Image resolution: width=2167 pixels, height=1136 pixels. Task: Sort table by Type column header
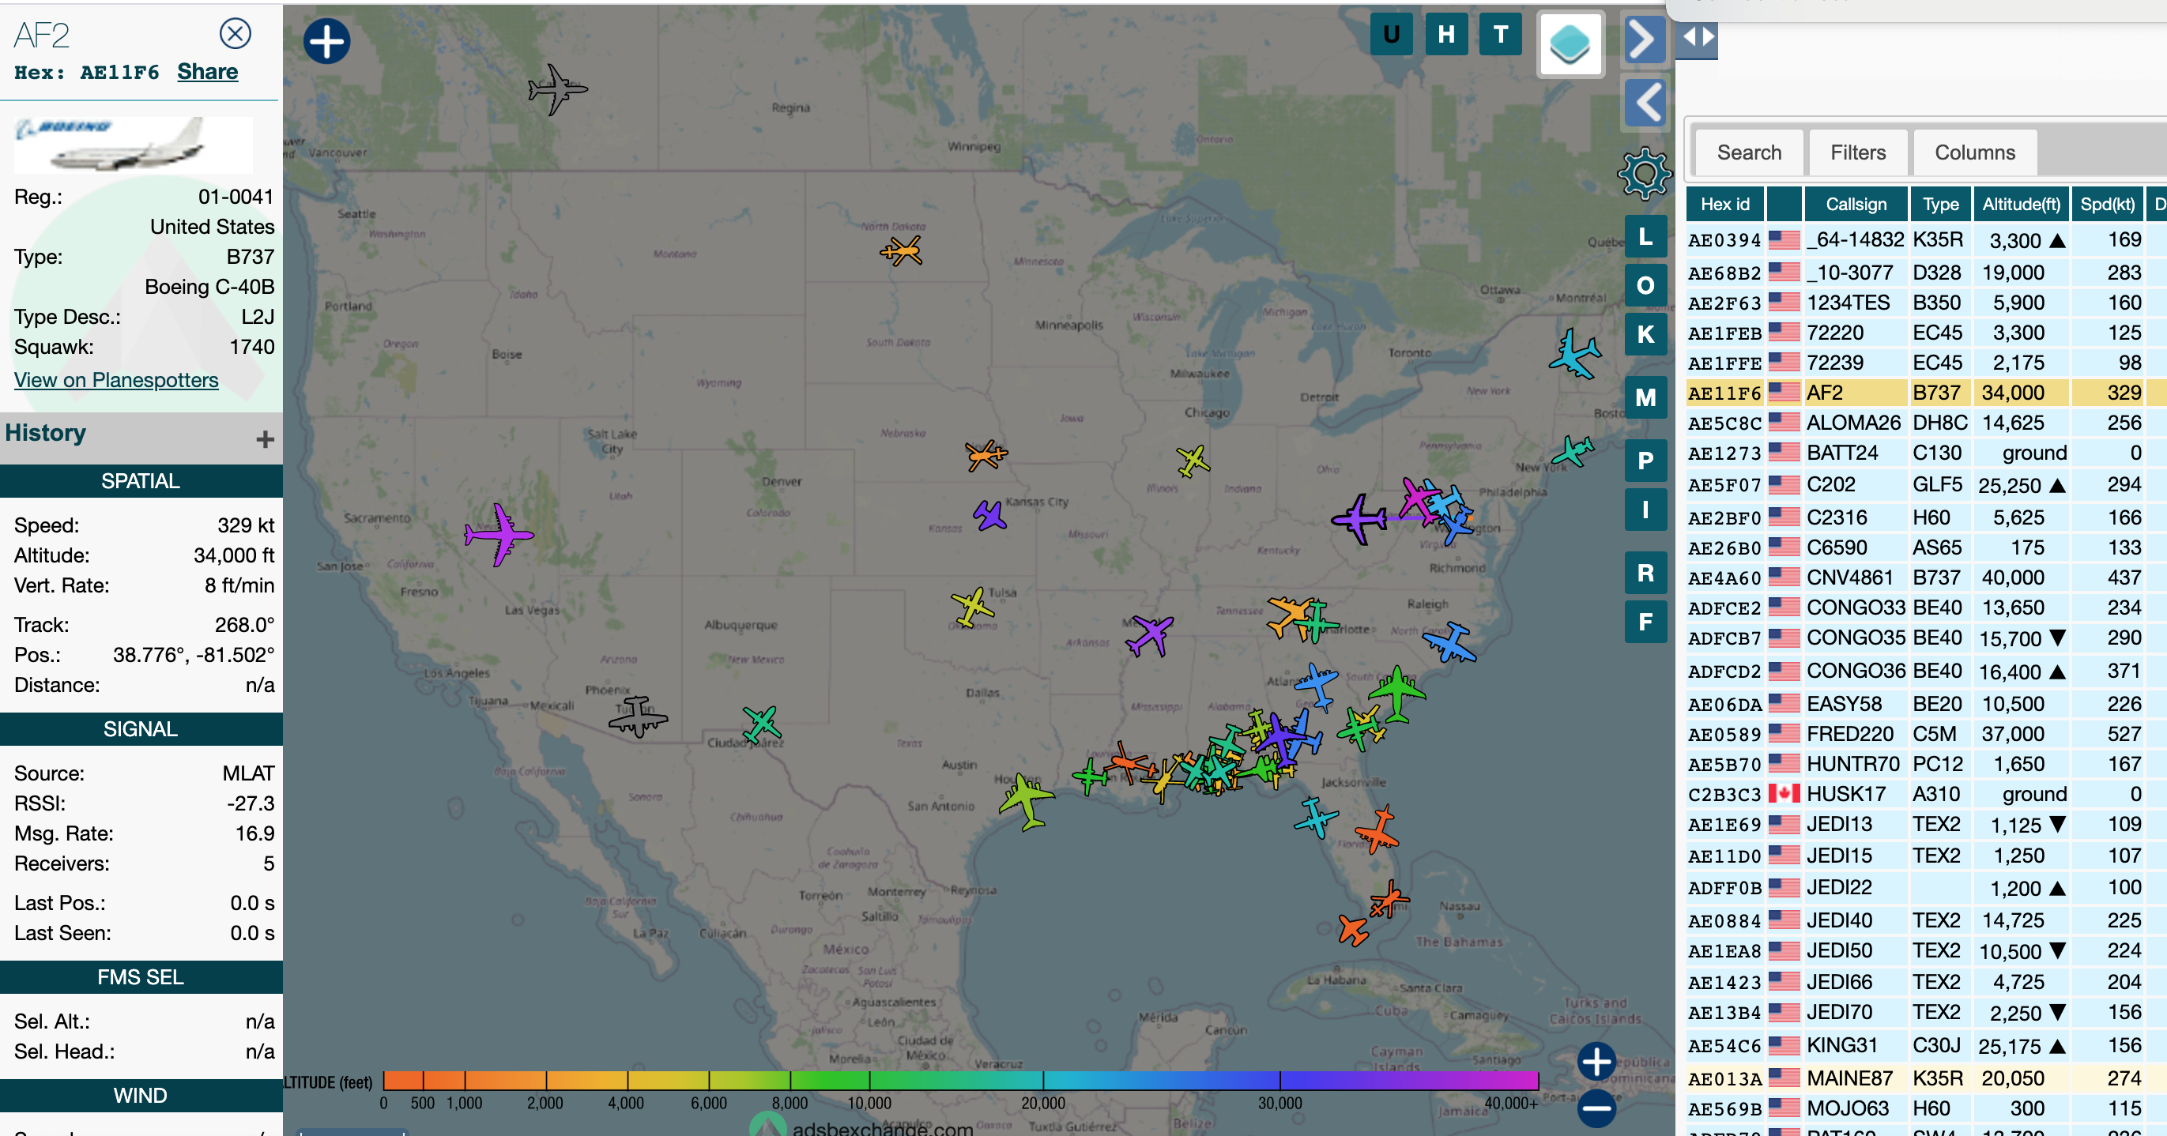click(1940, 205)
